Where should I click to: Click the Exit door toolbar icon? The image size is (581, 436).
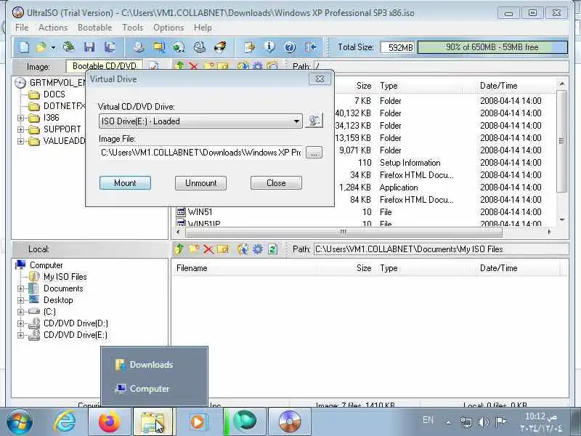[310, 47]
